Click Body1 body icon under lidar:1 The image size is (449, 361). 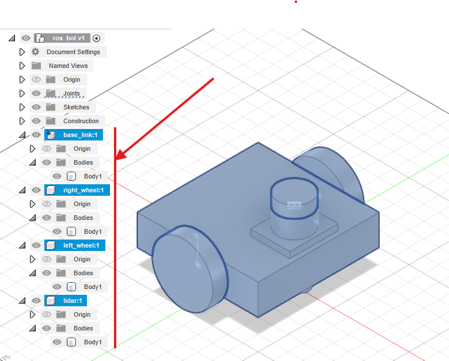pyautogui.click(x=71, y=342)
